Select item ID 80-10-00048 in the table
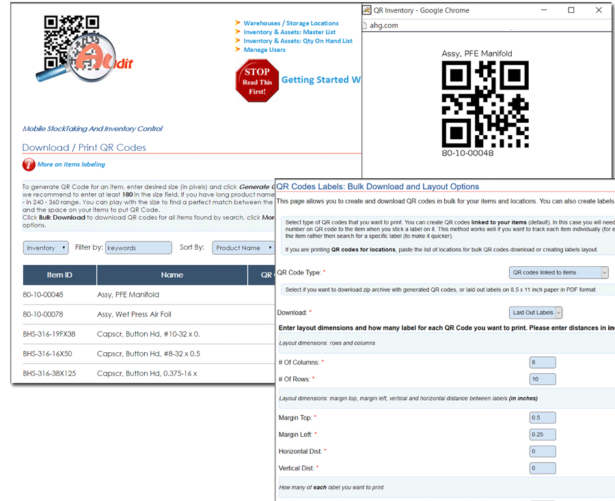 point(43,295)
